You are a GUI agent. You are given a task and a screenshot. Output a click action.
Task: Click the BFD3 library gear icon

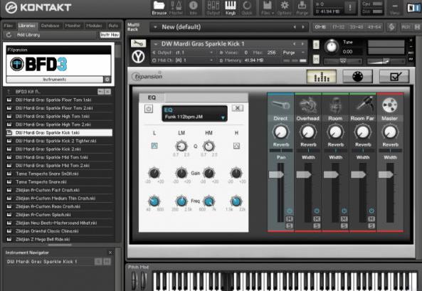[x=107, y=80]
